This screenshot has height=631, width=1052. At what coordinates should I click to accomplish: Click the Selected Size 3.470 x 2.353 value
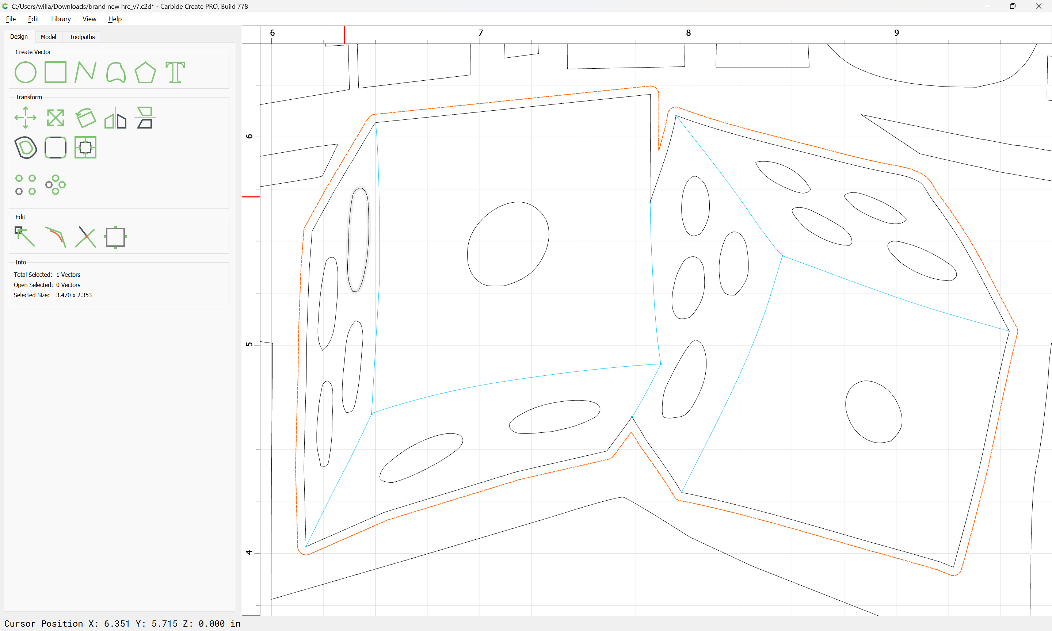click(74, 295)
